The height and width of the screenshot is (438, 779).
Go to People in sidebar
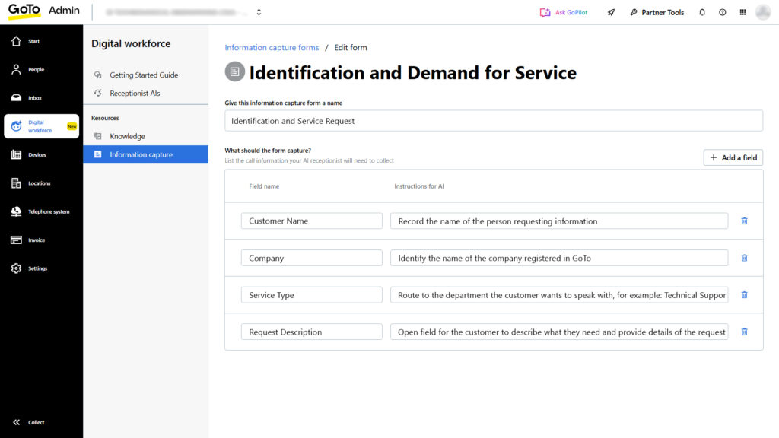pos(36,70)
